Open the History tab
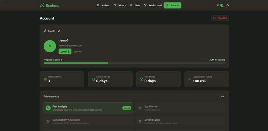 [120, 5]
